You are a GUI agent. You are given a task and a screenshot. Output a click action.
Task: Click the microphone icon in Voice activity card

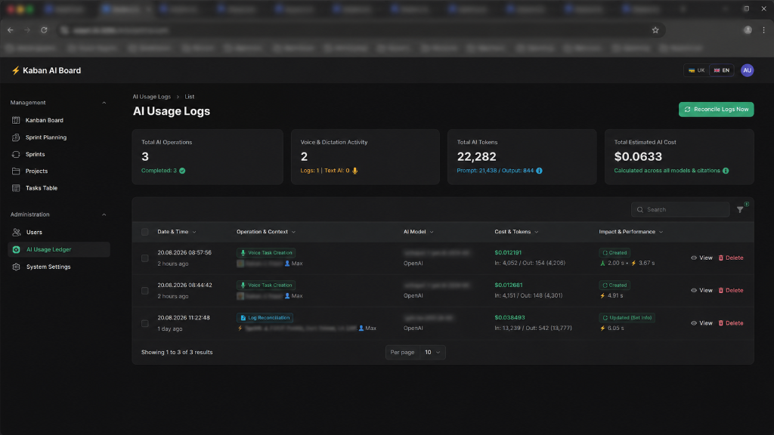354,171
